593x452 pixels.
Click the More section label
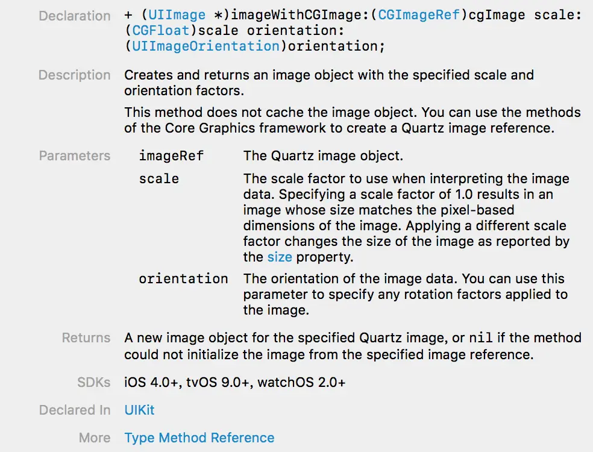point(95,438)
